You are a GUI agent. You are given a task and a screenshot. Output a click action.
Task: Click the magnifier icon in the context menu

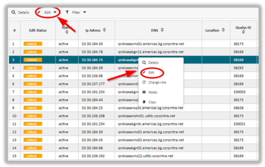click(144, 62)
